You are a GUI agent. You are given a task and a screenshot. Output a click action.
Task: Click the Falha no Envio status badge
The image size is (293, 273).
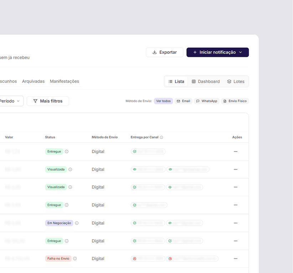point(58,259)
